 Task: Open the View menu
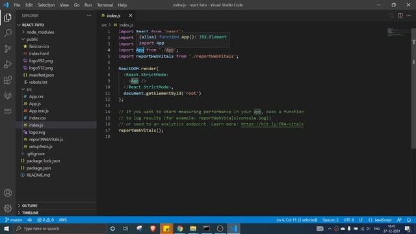(64, 5)
